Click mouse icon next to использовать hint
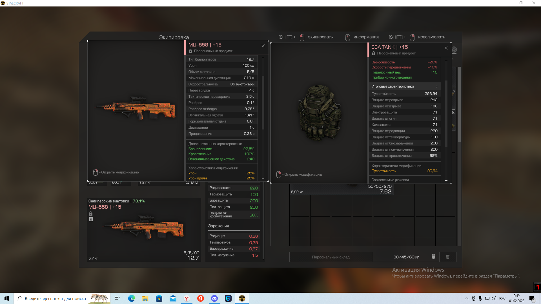541x304 pixels. click(x=412, y=37)
